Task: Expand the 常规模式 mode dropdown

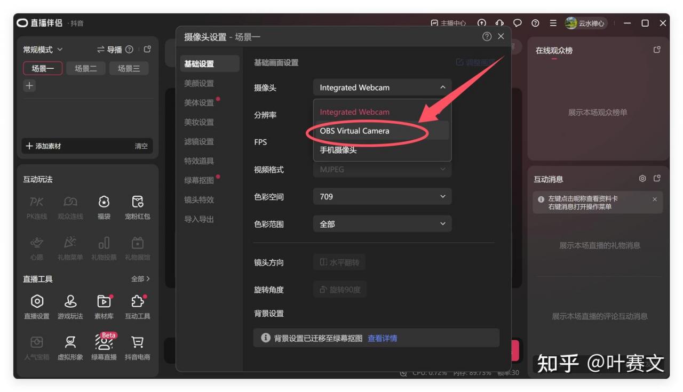Action: point(43,50)
